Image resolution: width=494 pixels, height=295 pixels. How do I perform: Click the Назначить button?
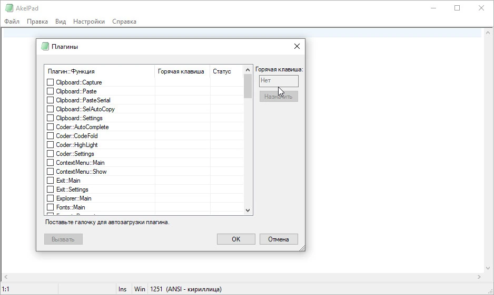coord(279,97)
